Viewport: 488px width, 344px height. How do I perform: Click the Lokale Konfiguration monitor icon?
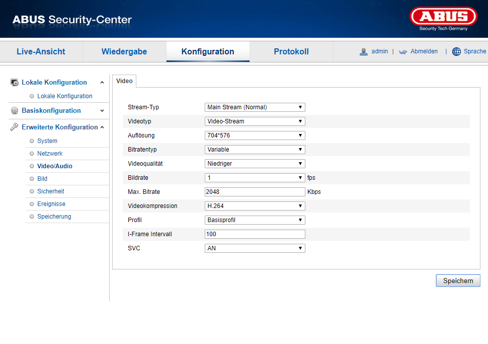click(14, 83)
